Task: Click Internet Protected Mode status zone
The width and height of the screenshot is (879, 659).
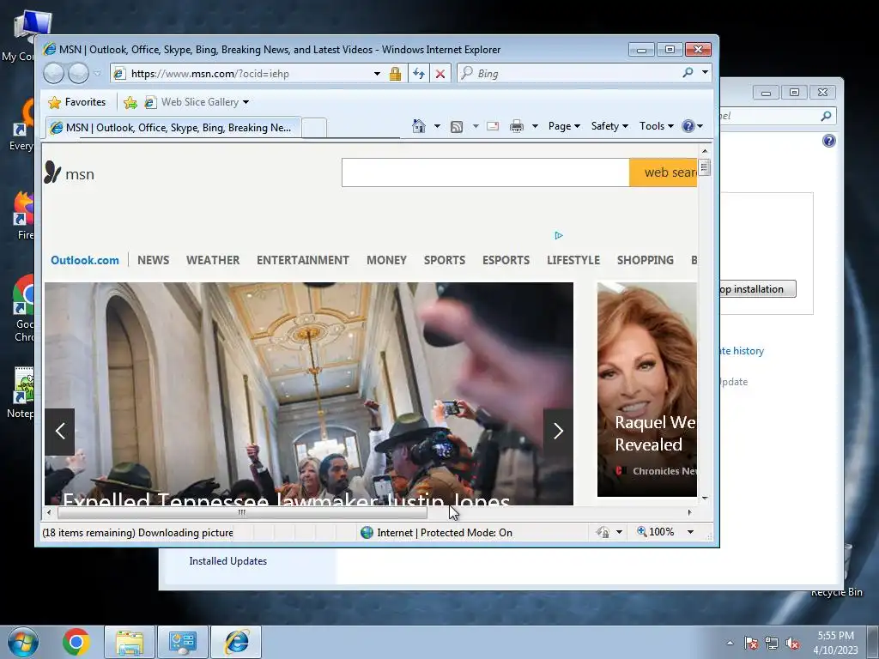Action: pyautogui.click(x=437, y=532)
